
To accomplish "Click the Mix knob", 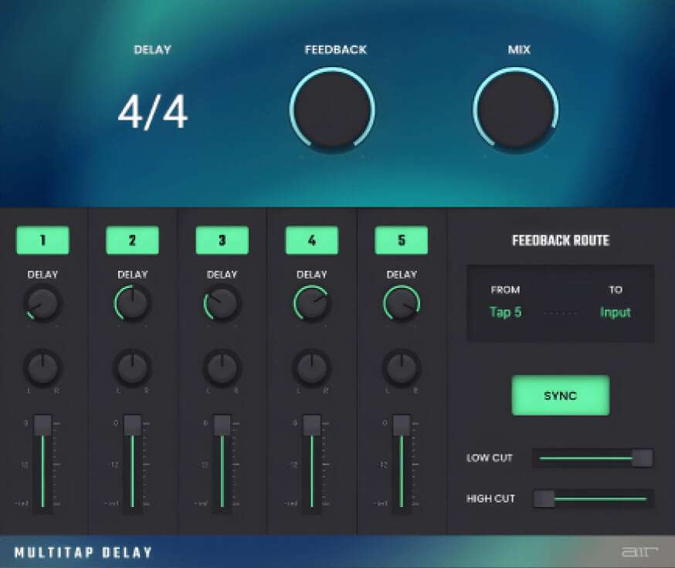I will (515, 110).
